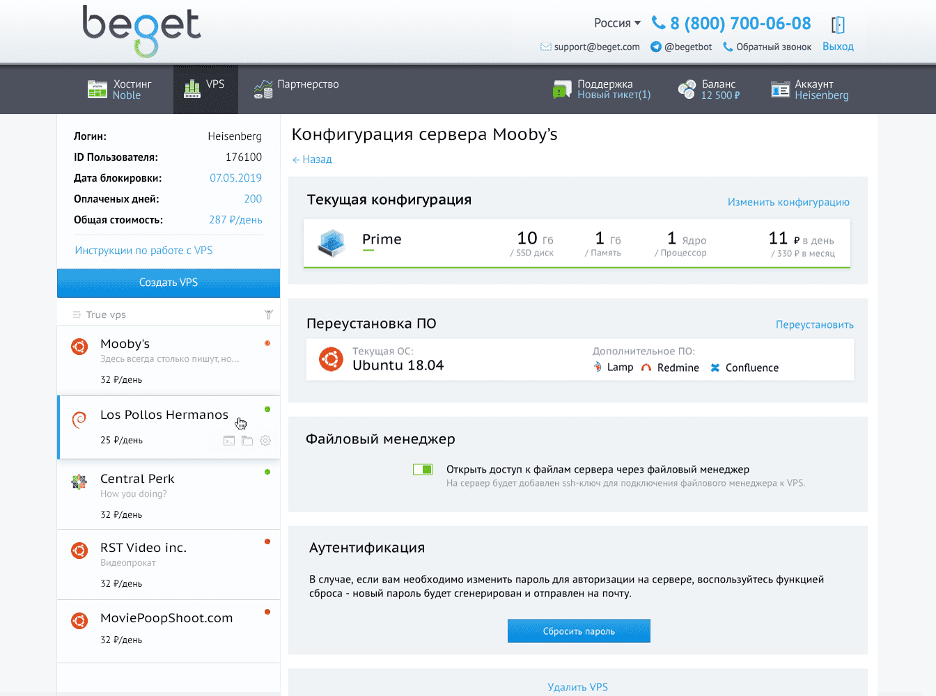Switch to the VPS tab
Viewport: 936px width, 696px height.
point(204,88)
